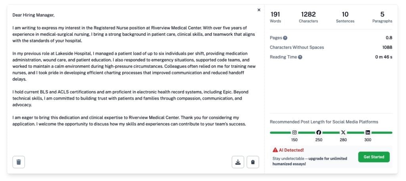This screenshot has width=406, height=181.
Task: Click the download text icon
Action: click(x=238, y=162)
